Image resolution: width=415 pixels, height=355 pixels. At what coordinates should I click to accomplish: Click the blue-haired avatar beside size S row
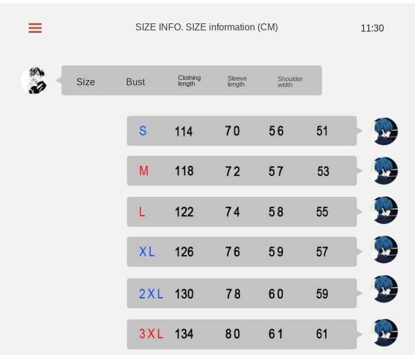(x=384, y=131)
